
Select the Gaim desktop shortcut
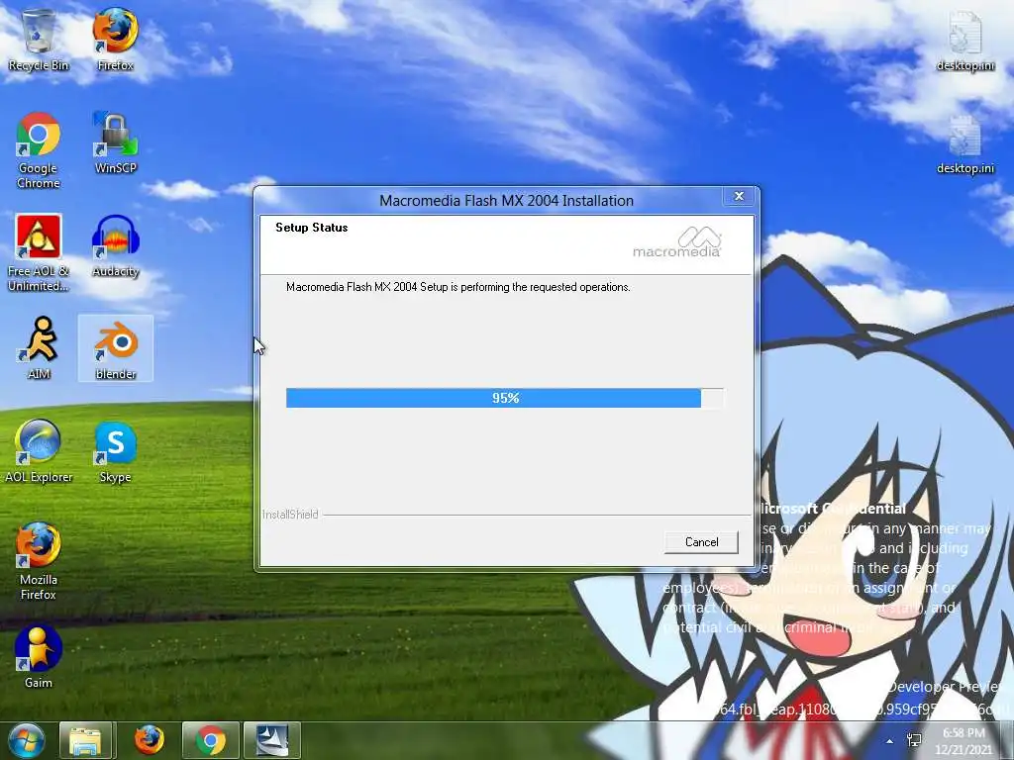pyautogui.click(x=39, y=657)
